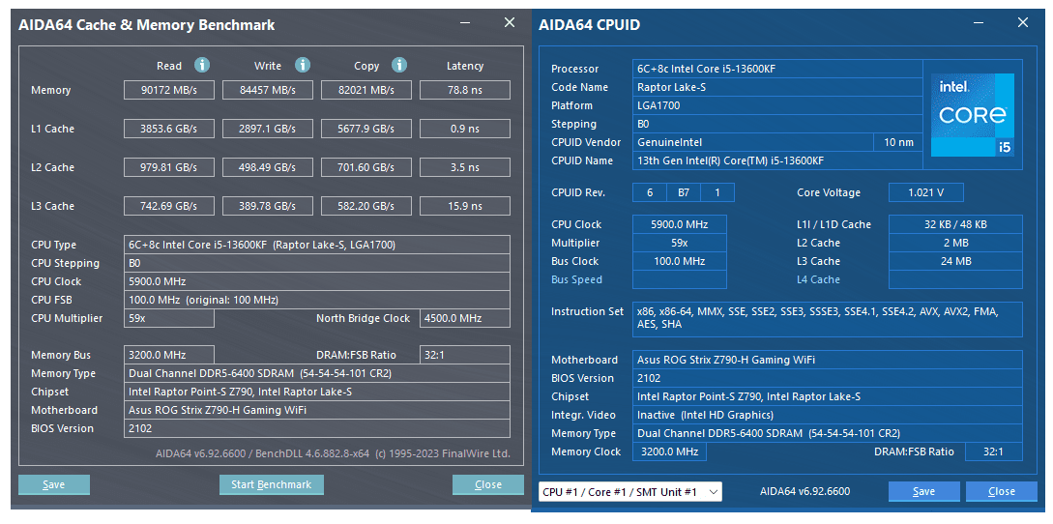
Task: Select the Memory Read value 90172 MB/s
Action: coord(169,90)
